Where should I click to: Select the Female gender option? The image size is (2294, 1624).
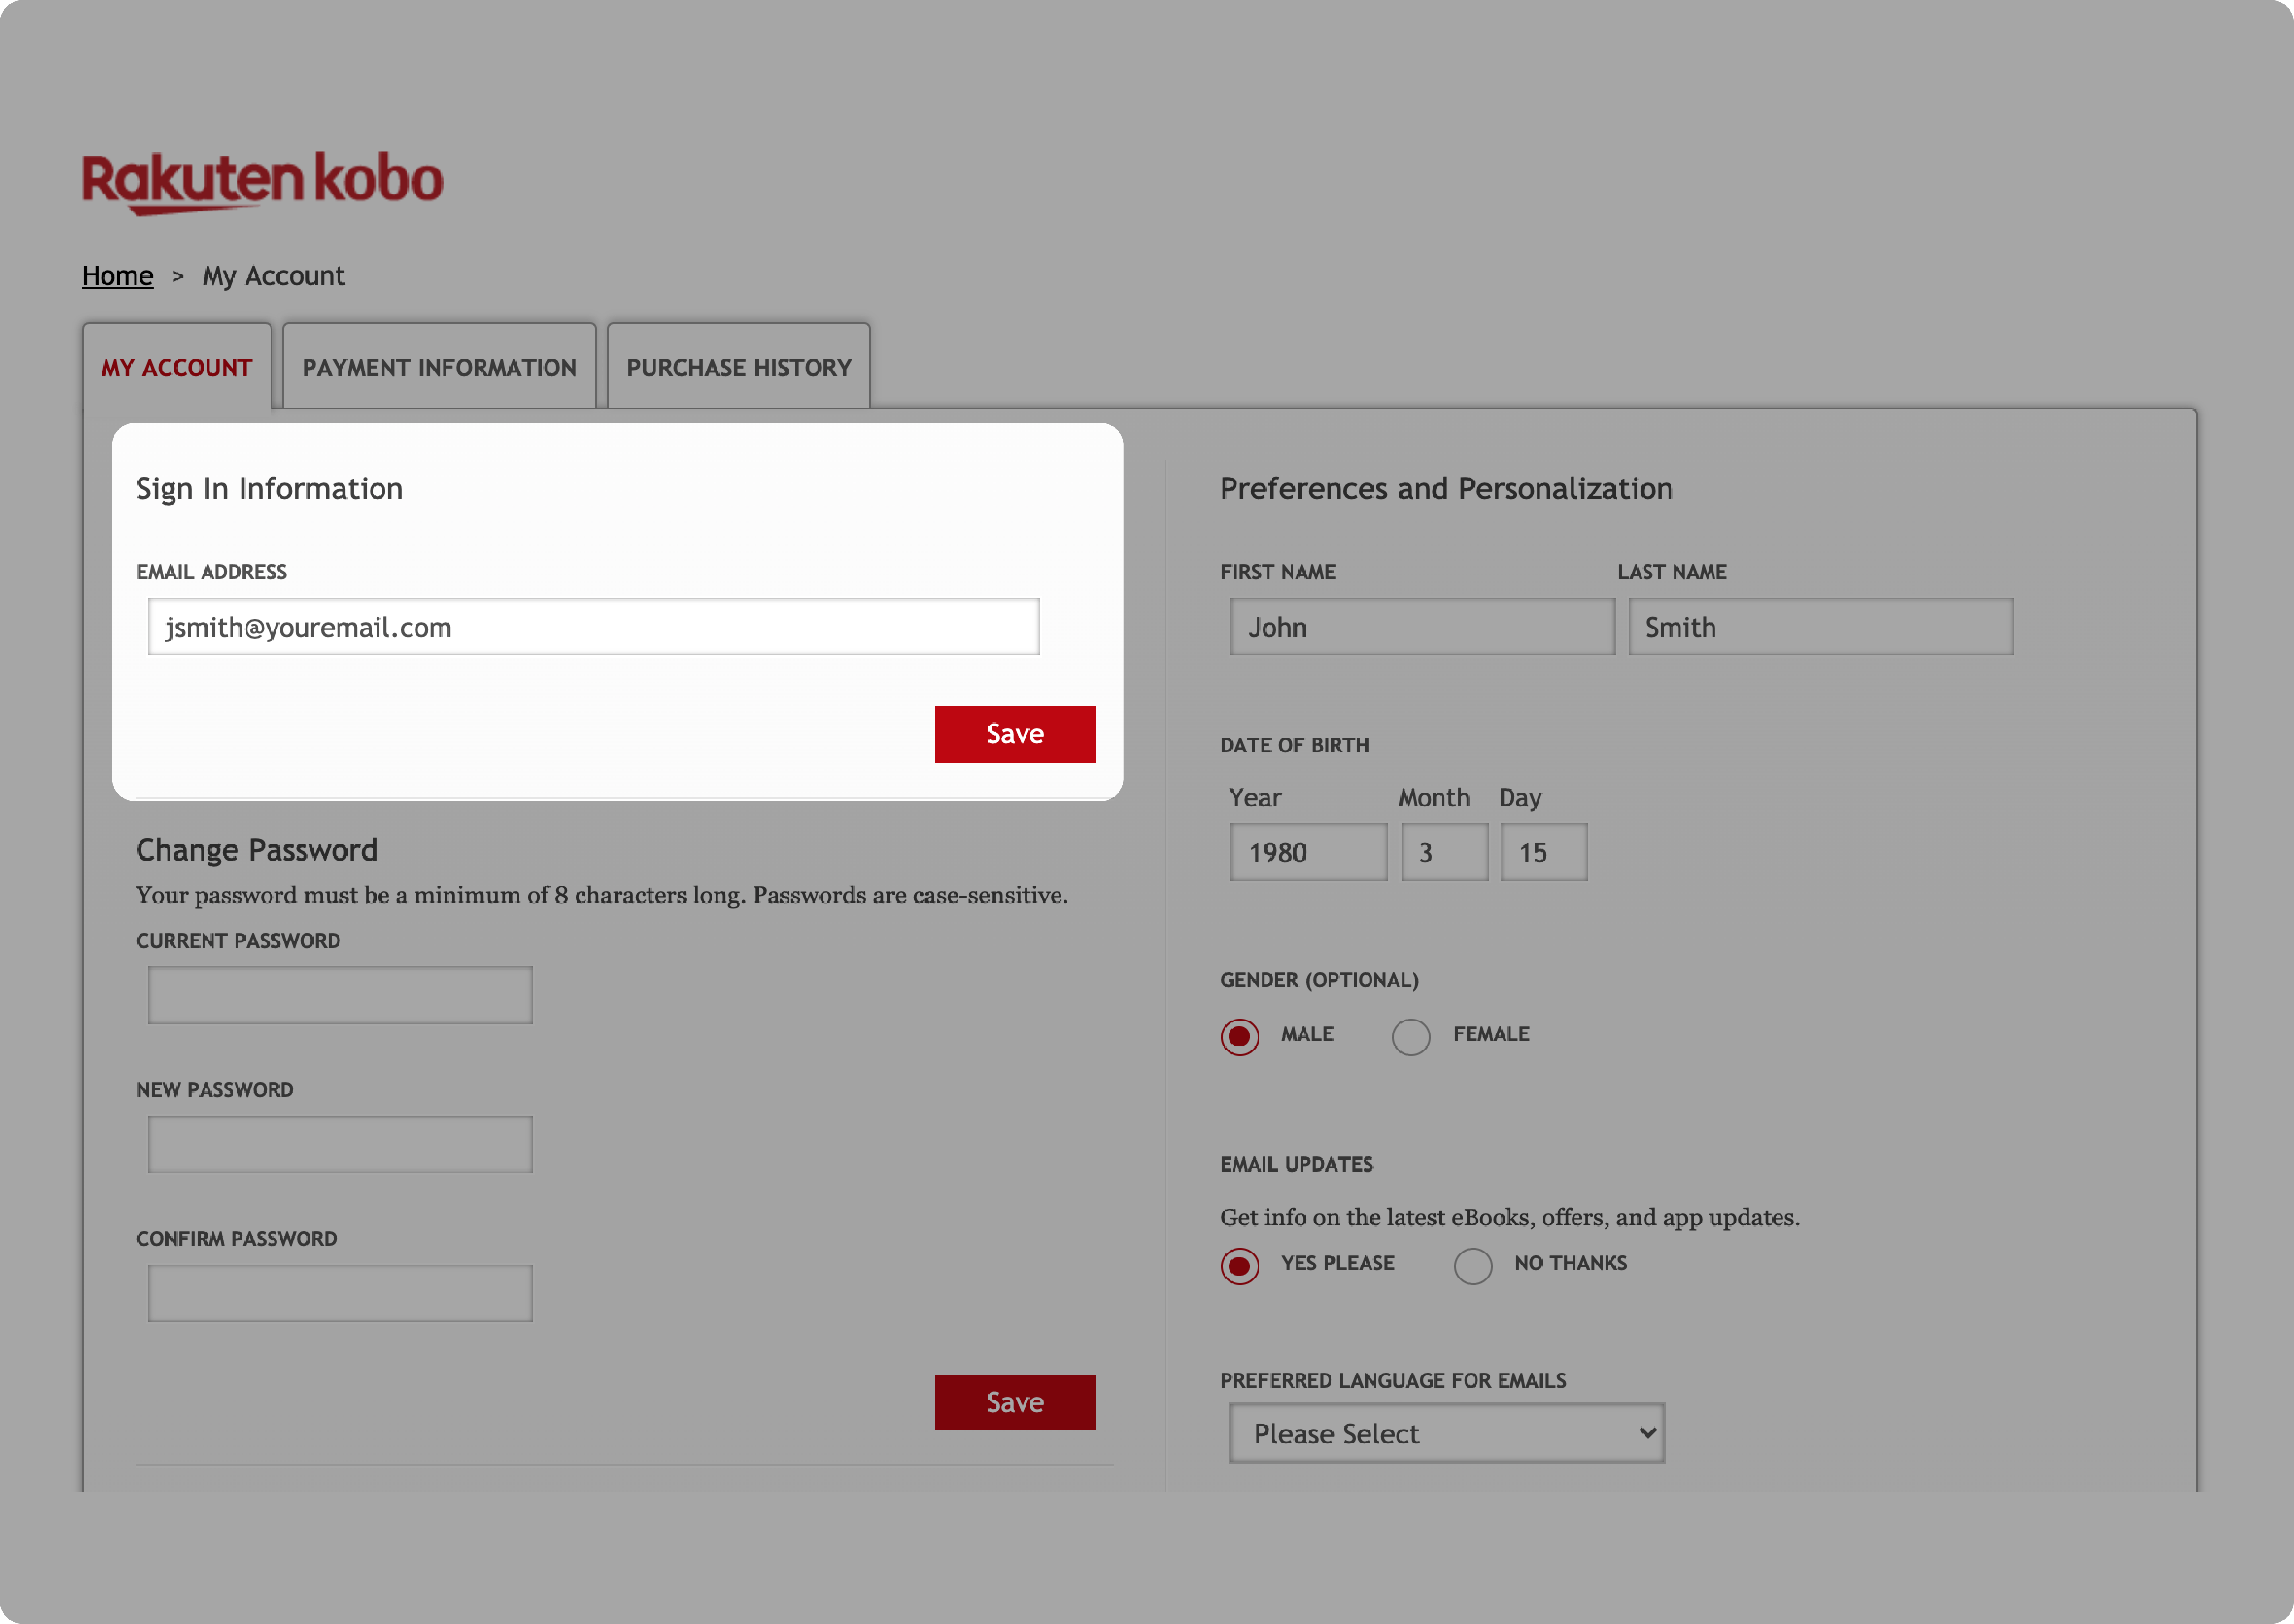(1411, 1036)
